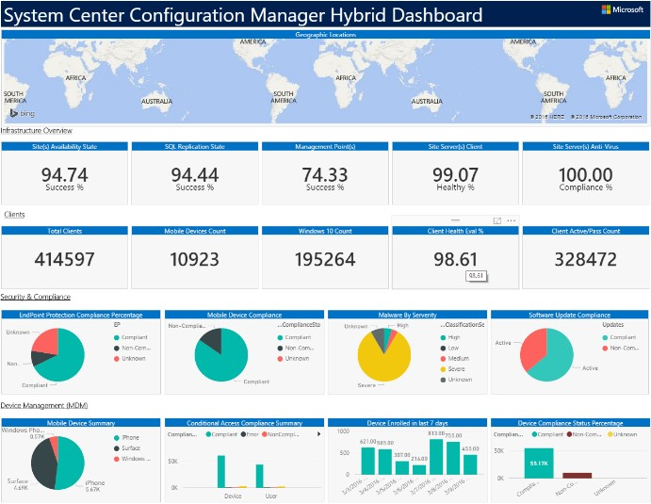Click 99.07 Healthy % value
This screenshot has width=651, height=504.
tap(455, 175)
